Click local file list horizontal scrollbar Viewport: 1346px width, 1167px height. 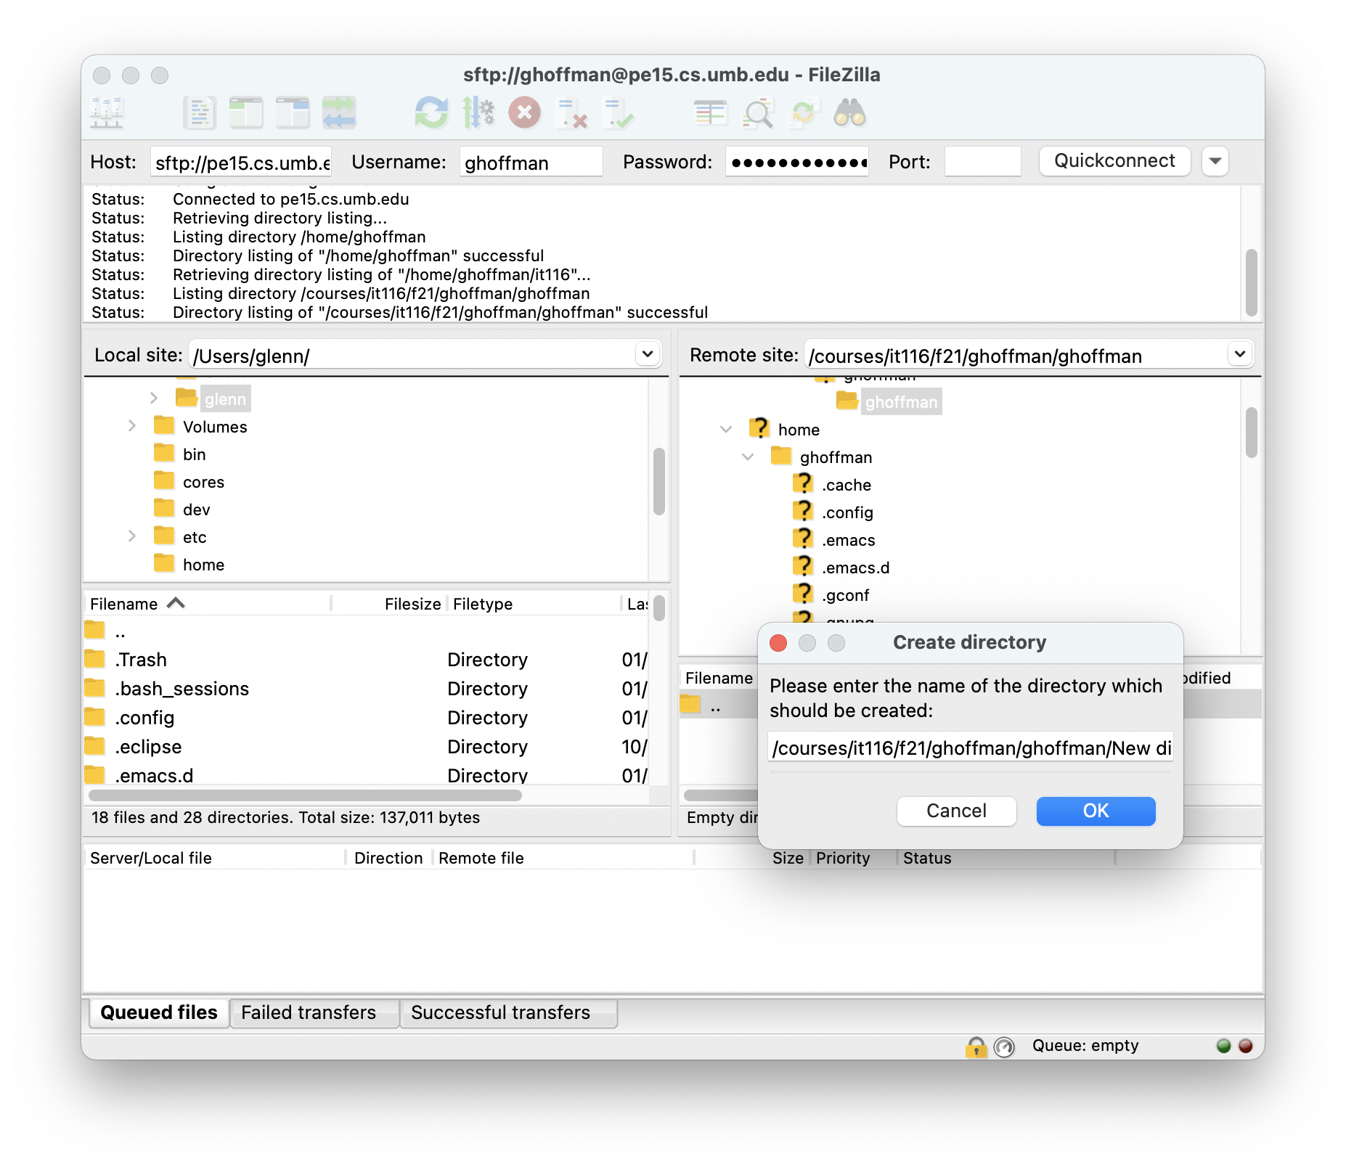click(305, 795)
